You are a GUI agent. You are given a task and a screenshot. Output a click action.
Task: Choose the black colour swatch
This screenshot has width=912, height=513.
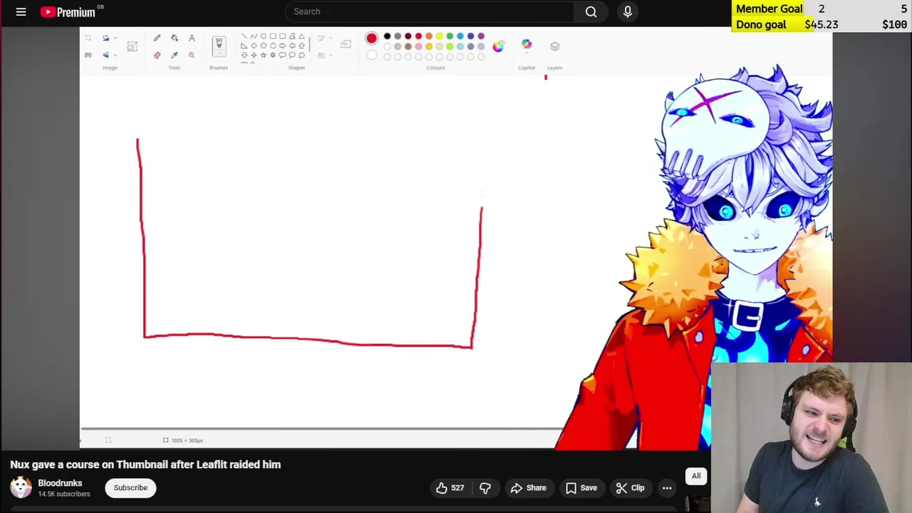pyautogui.click(x=387, y=36)
